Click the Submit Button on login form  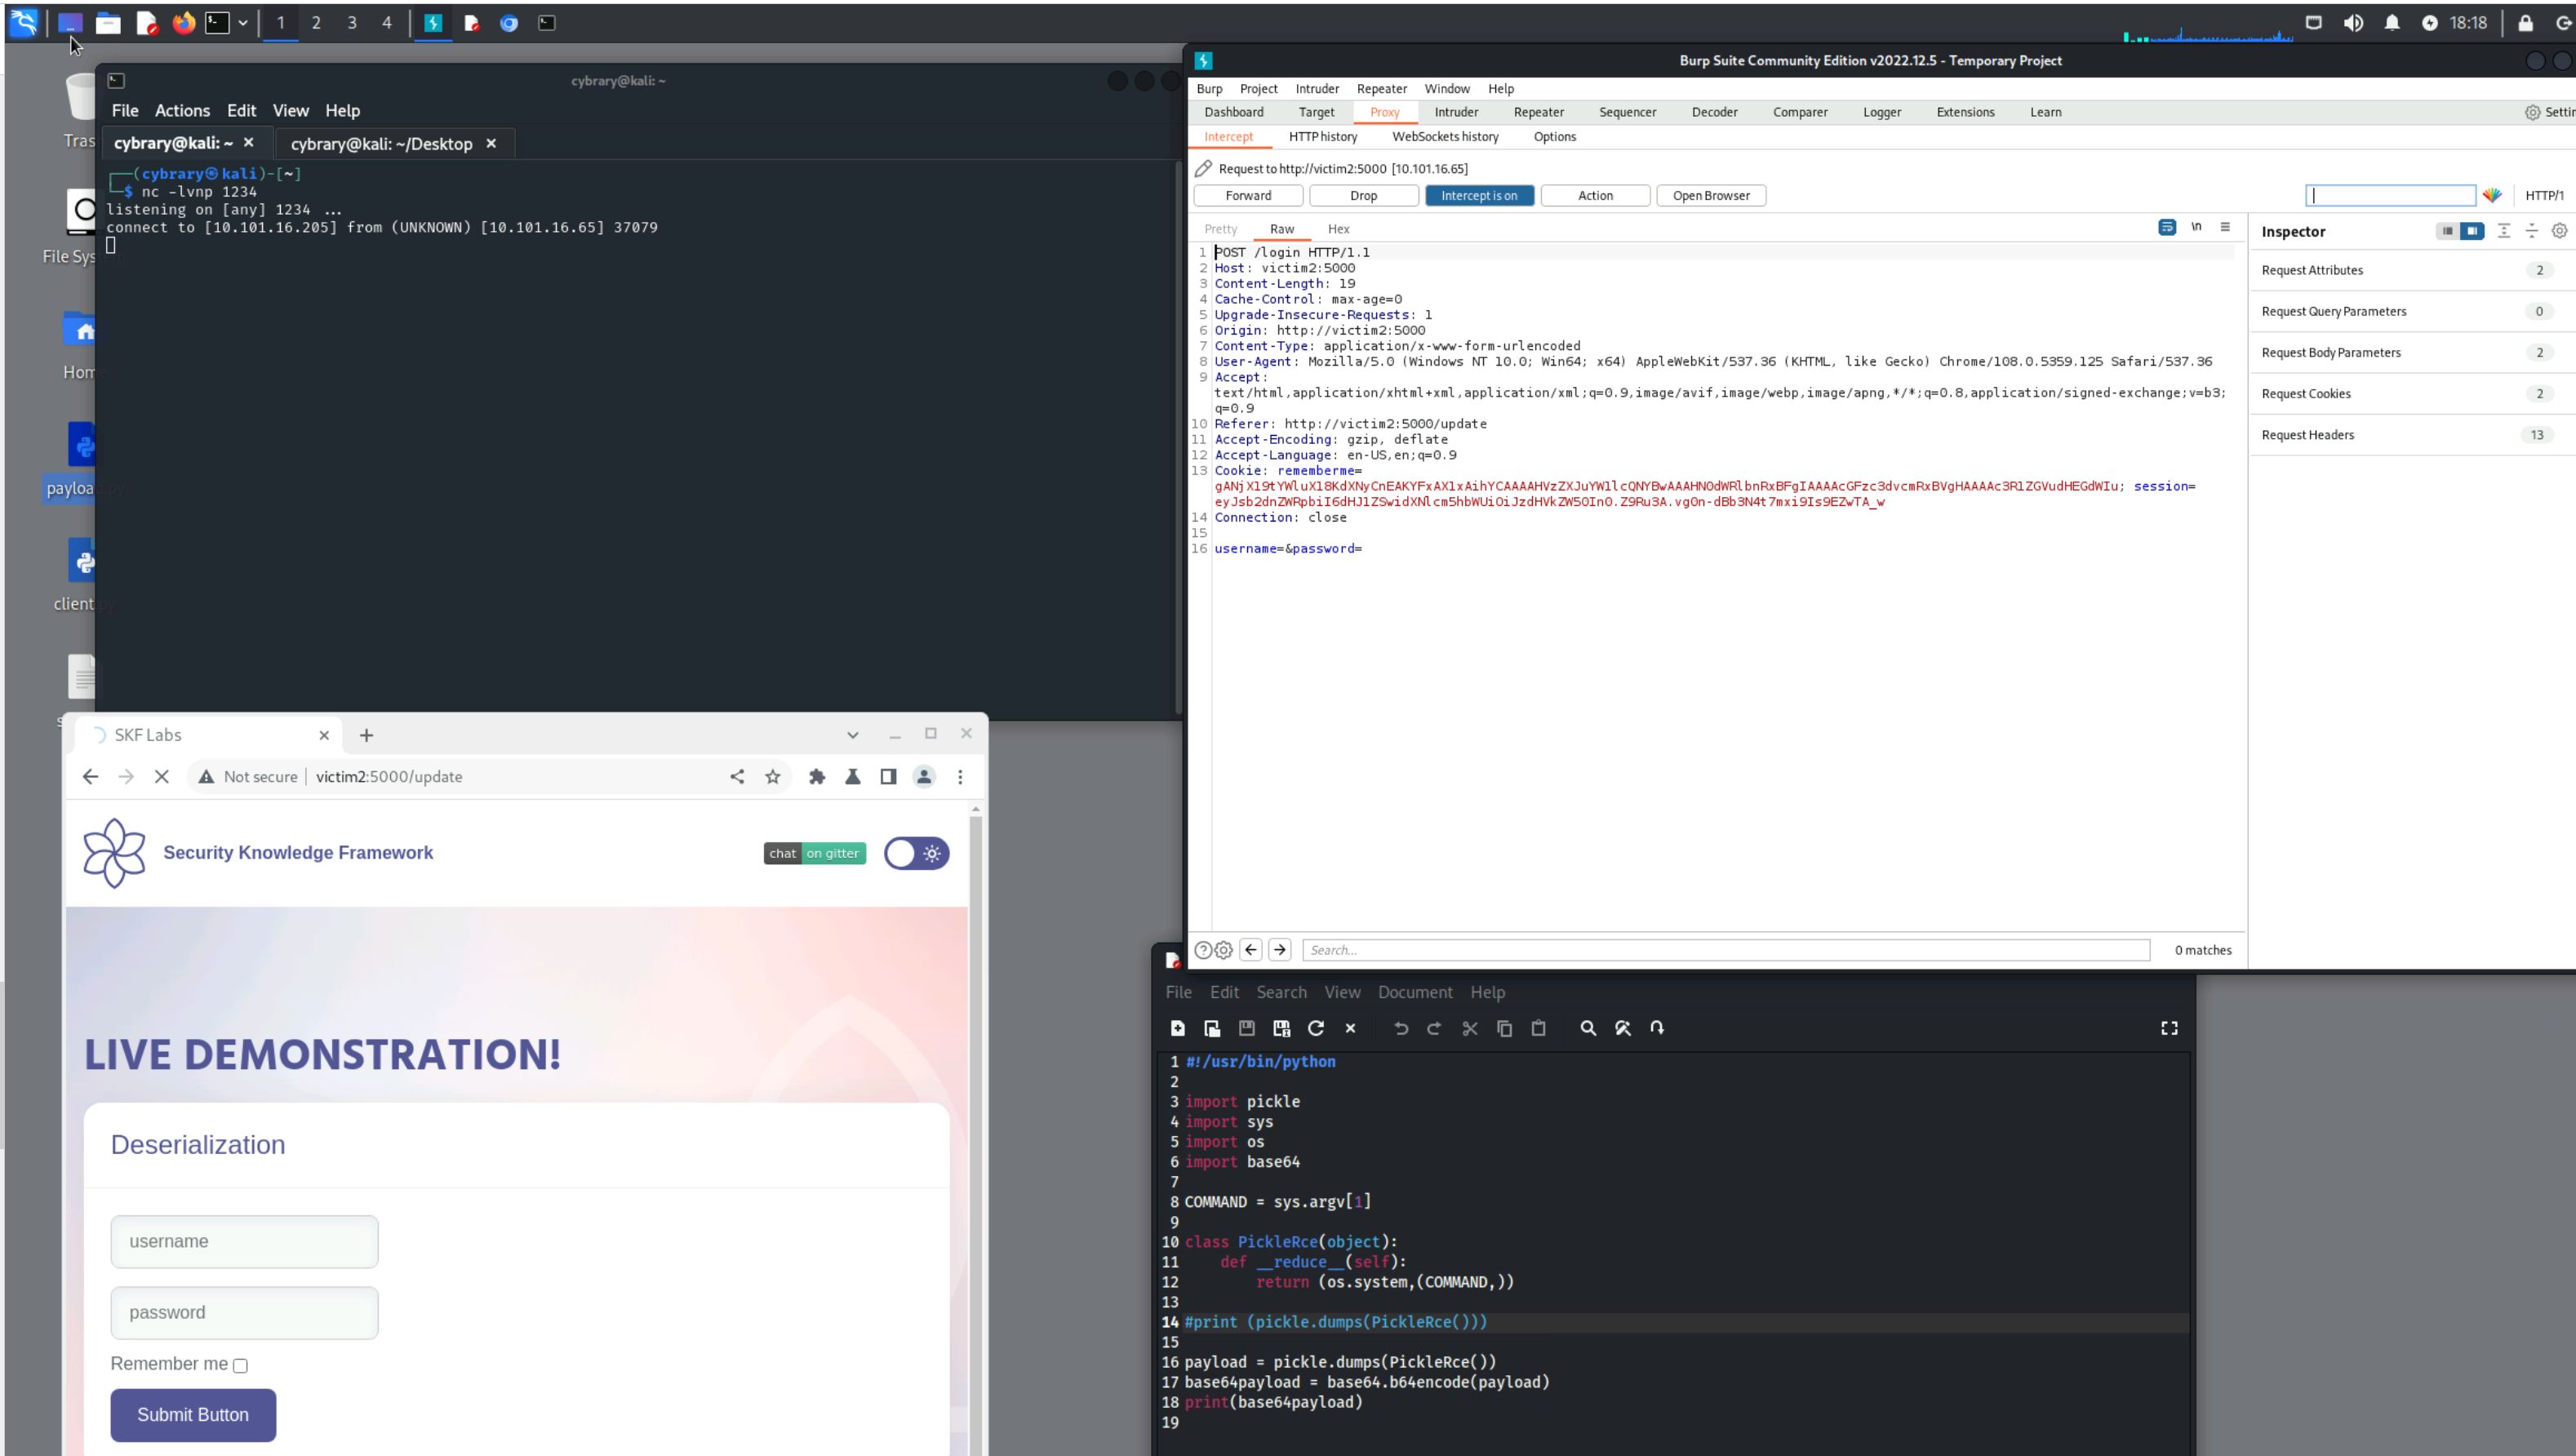(x=193, y=1414)
